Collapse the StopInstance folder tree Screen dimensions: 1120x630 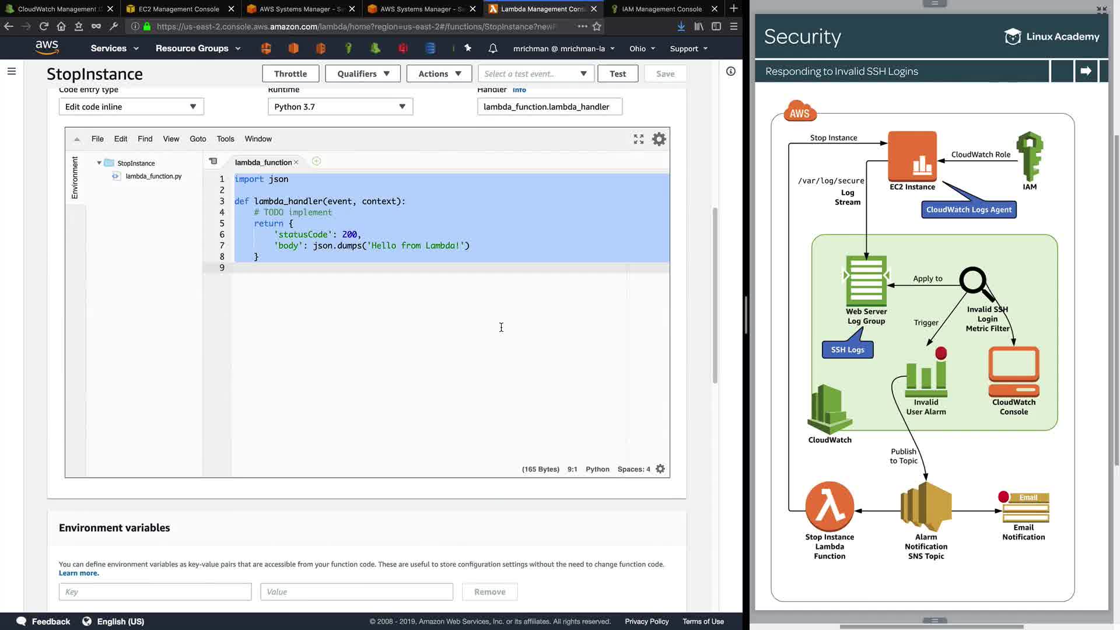[99, 163]
